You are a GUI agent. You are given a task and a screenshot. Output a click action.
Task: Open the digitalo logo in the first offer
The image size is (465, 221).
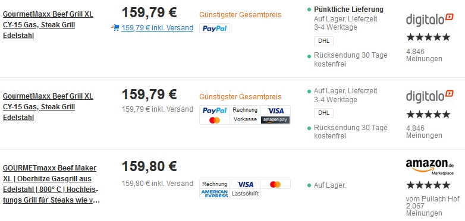pyautogui.click(x=430, y=20)
